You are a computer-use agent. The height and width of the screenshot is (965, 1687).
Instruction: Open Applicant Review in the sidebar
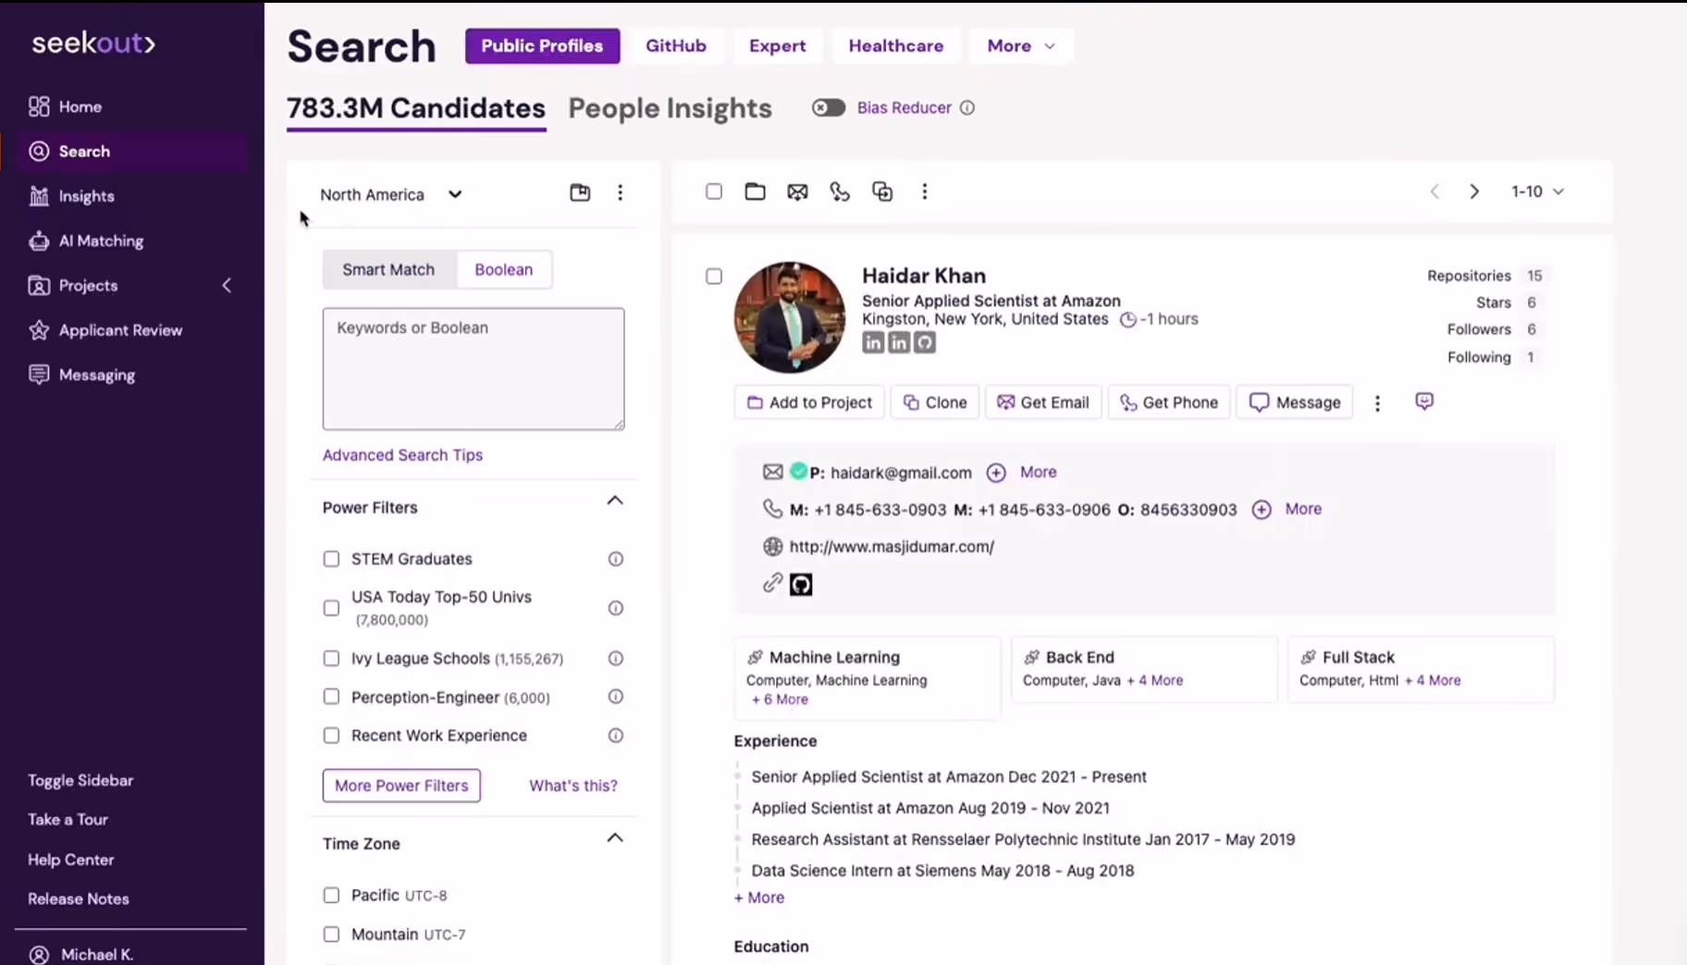pos(105,330)
